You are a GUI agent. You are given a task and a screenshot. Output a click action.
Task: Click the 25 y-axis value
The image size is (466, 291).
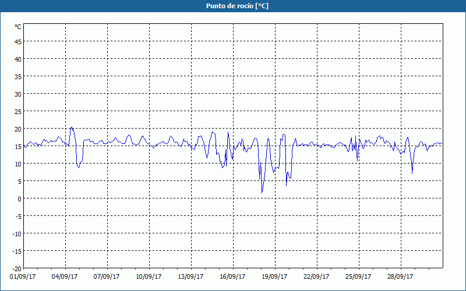(18, 112)
